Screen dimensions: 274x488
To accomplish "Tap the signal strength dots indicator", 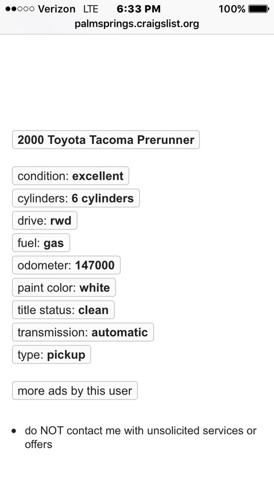I will (x=20, y=9).
